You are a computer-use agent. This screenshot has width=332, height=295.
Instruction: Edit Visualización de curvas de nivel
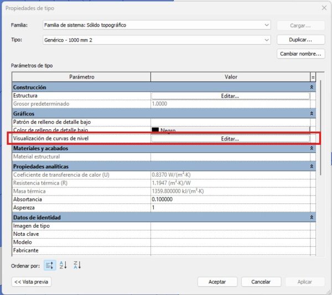tap(230, 139)
